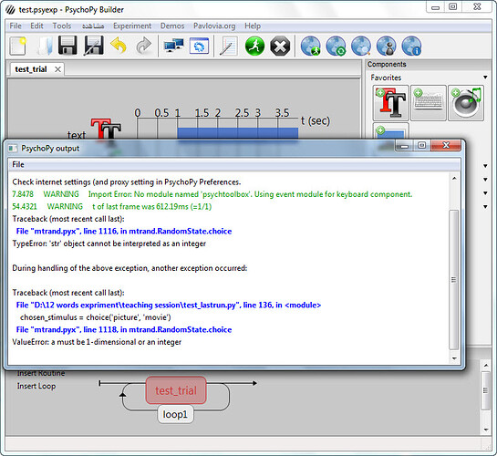Screen dimensions: 497x456
Task: Undo last action with yellow arrow
Action: [119, 46]
